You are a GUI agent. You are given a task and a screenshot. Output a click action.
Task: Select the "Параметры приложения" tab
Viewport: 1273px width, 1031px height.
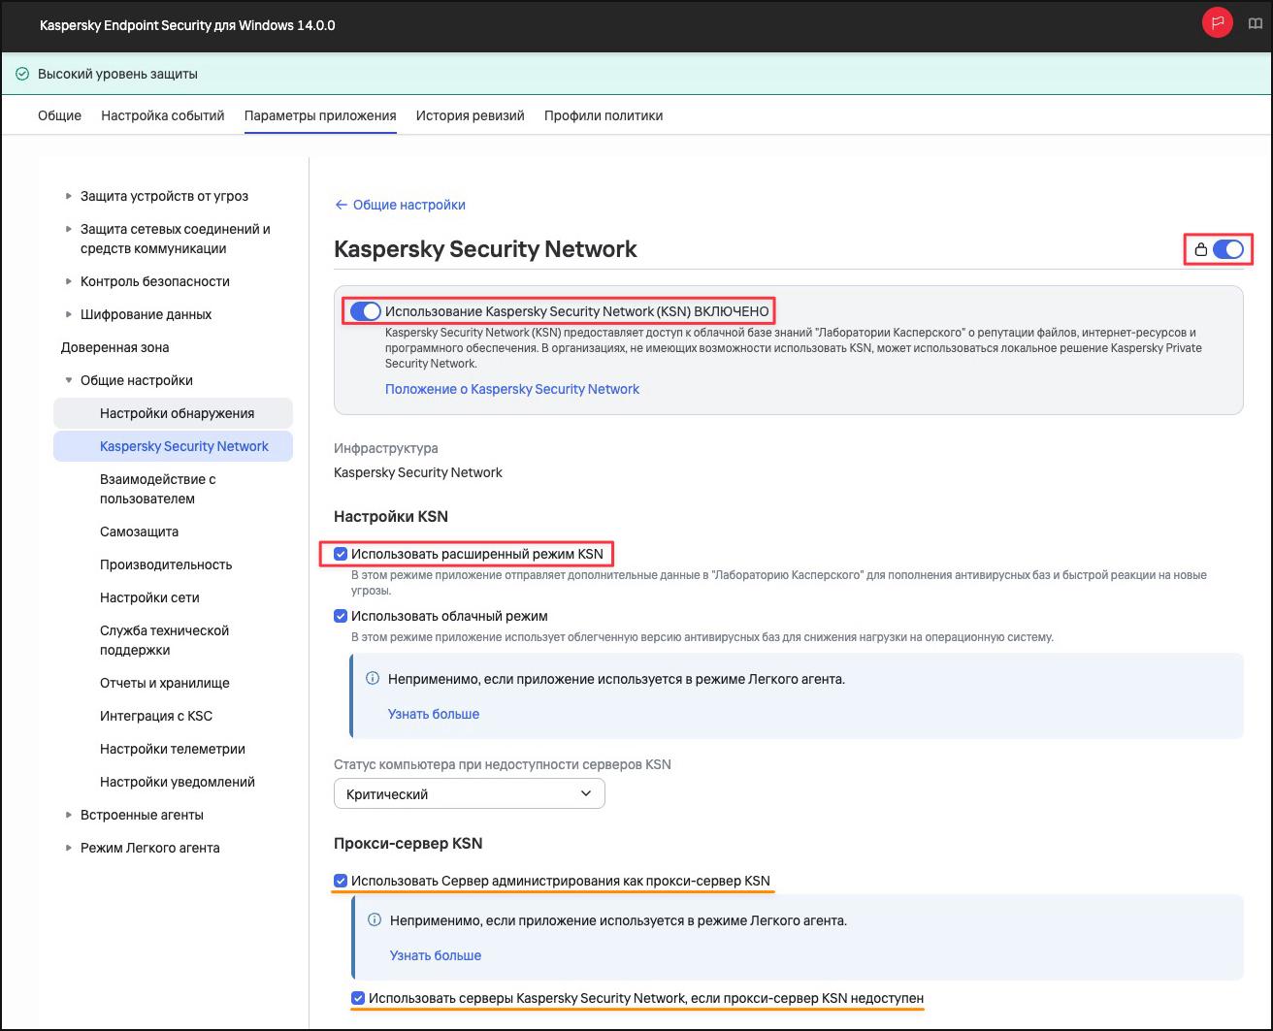click(320, 115)
